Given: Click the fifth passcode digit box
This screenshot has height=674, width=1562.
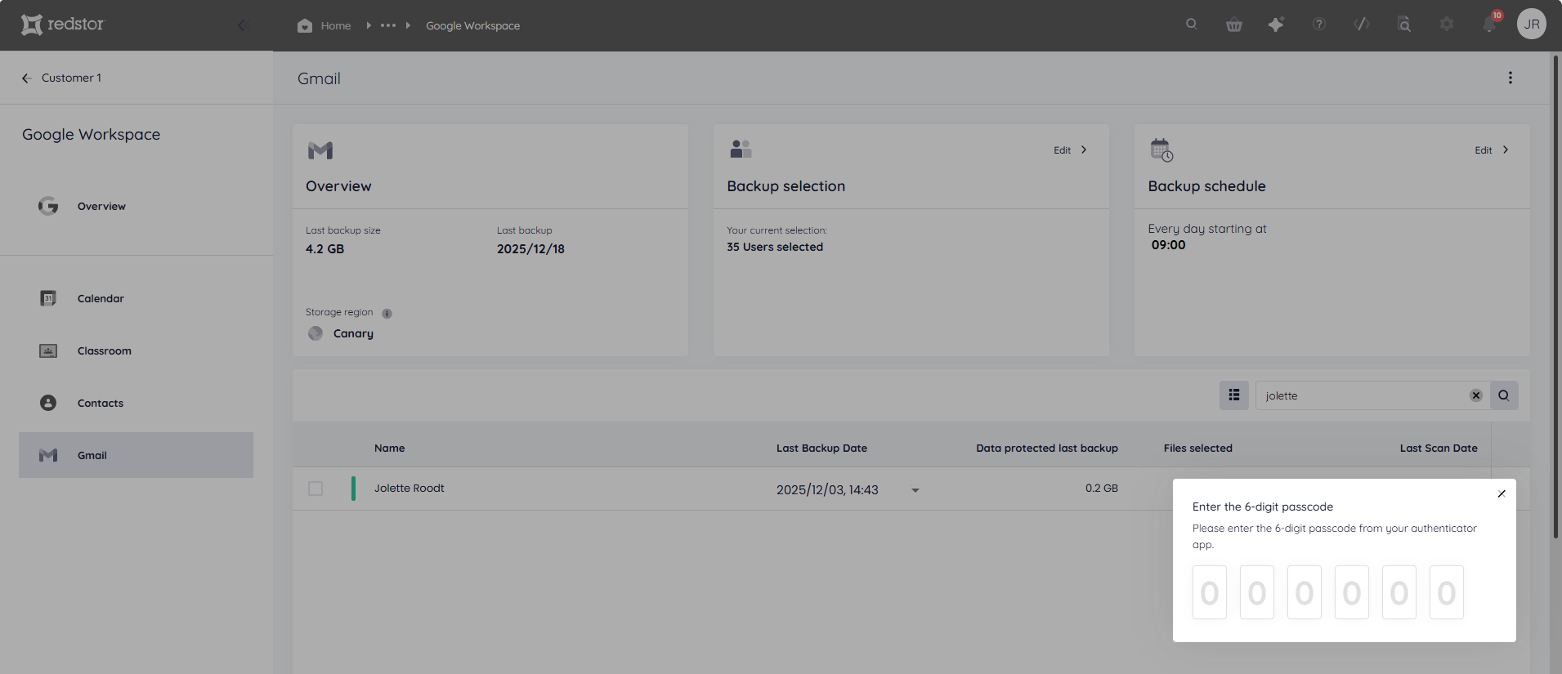Looking at the screenshot, I should point(1399,592).
